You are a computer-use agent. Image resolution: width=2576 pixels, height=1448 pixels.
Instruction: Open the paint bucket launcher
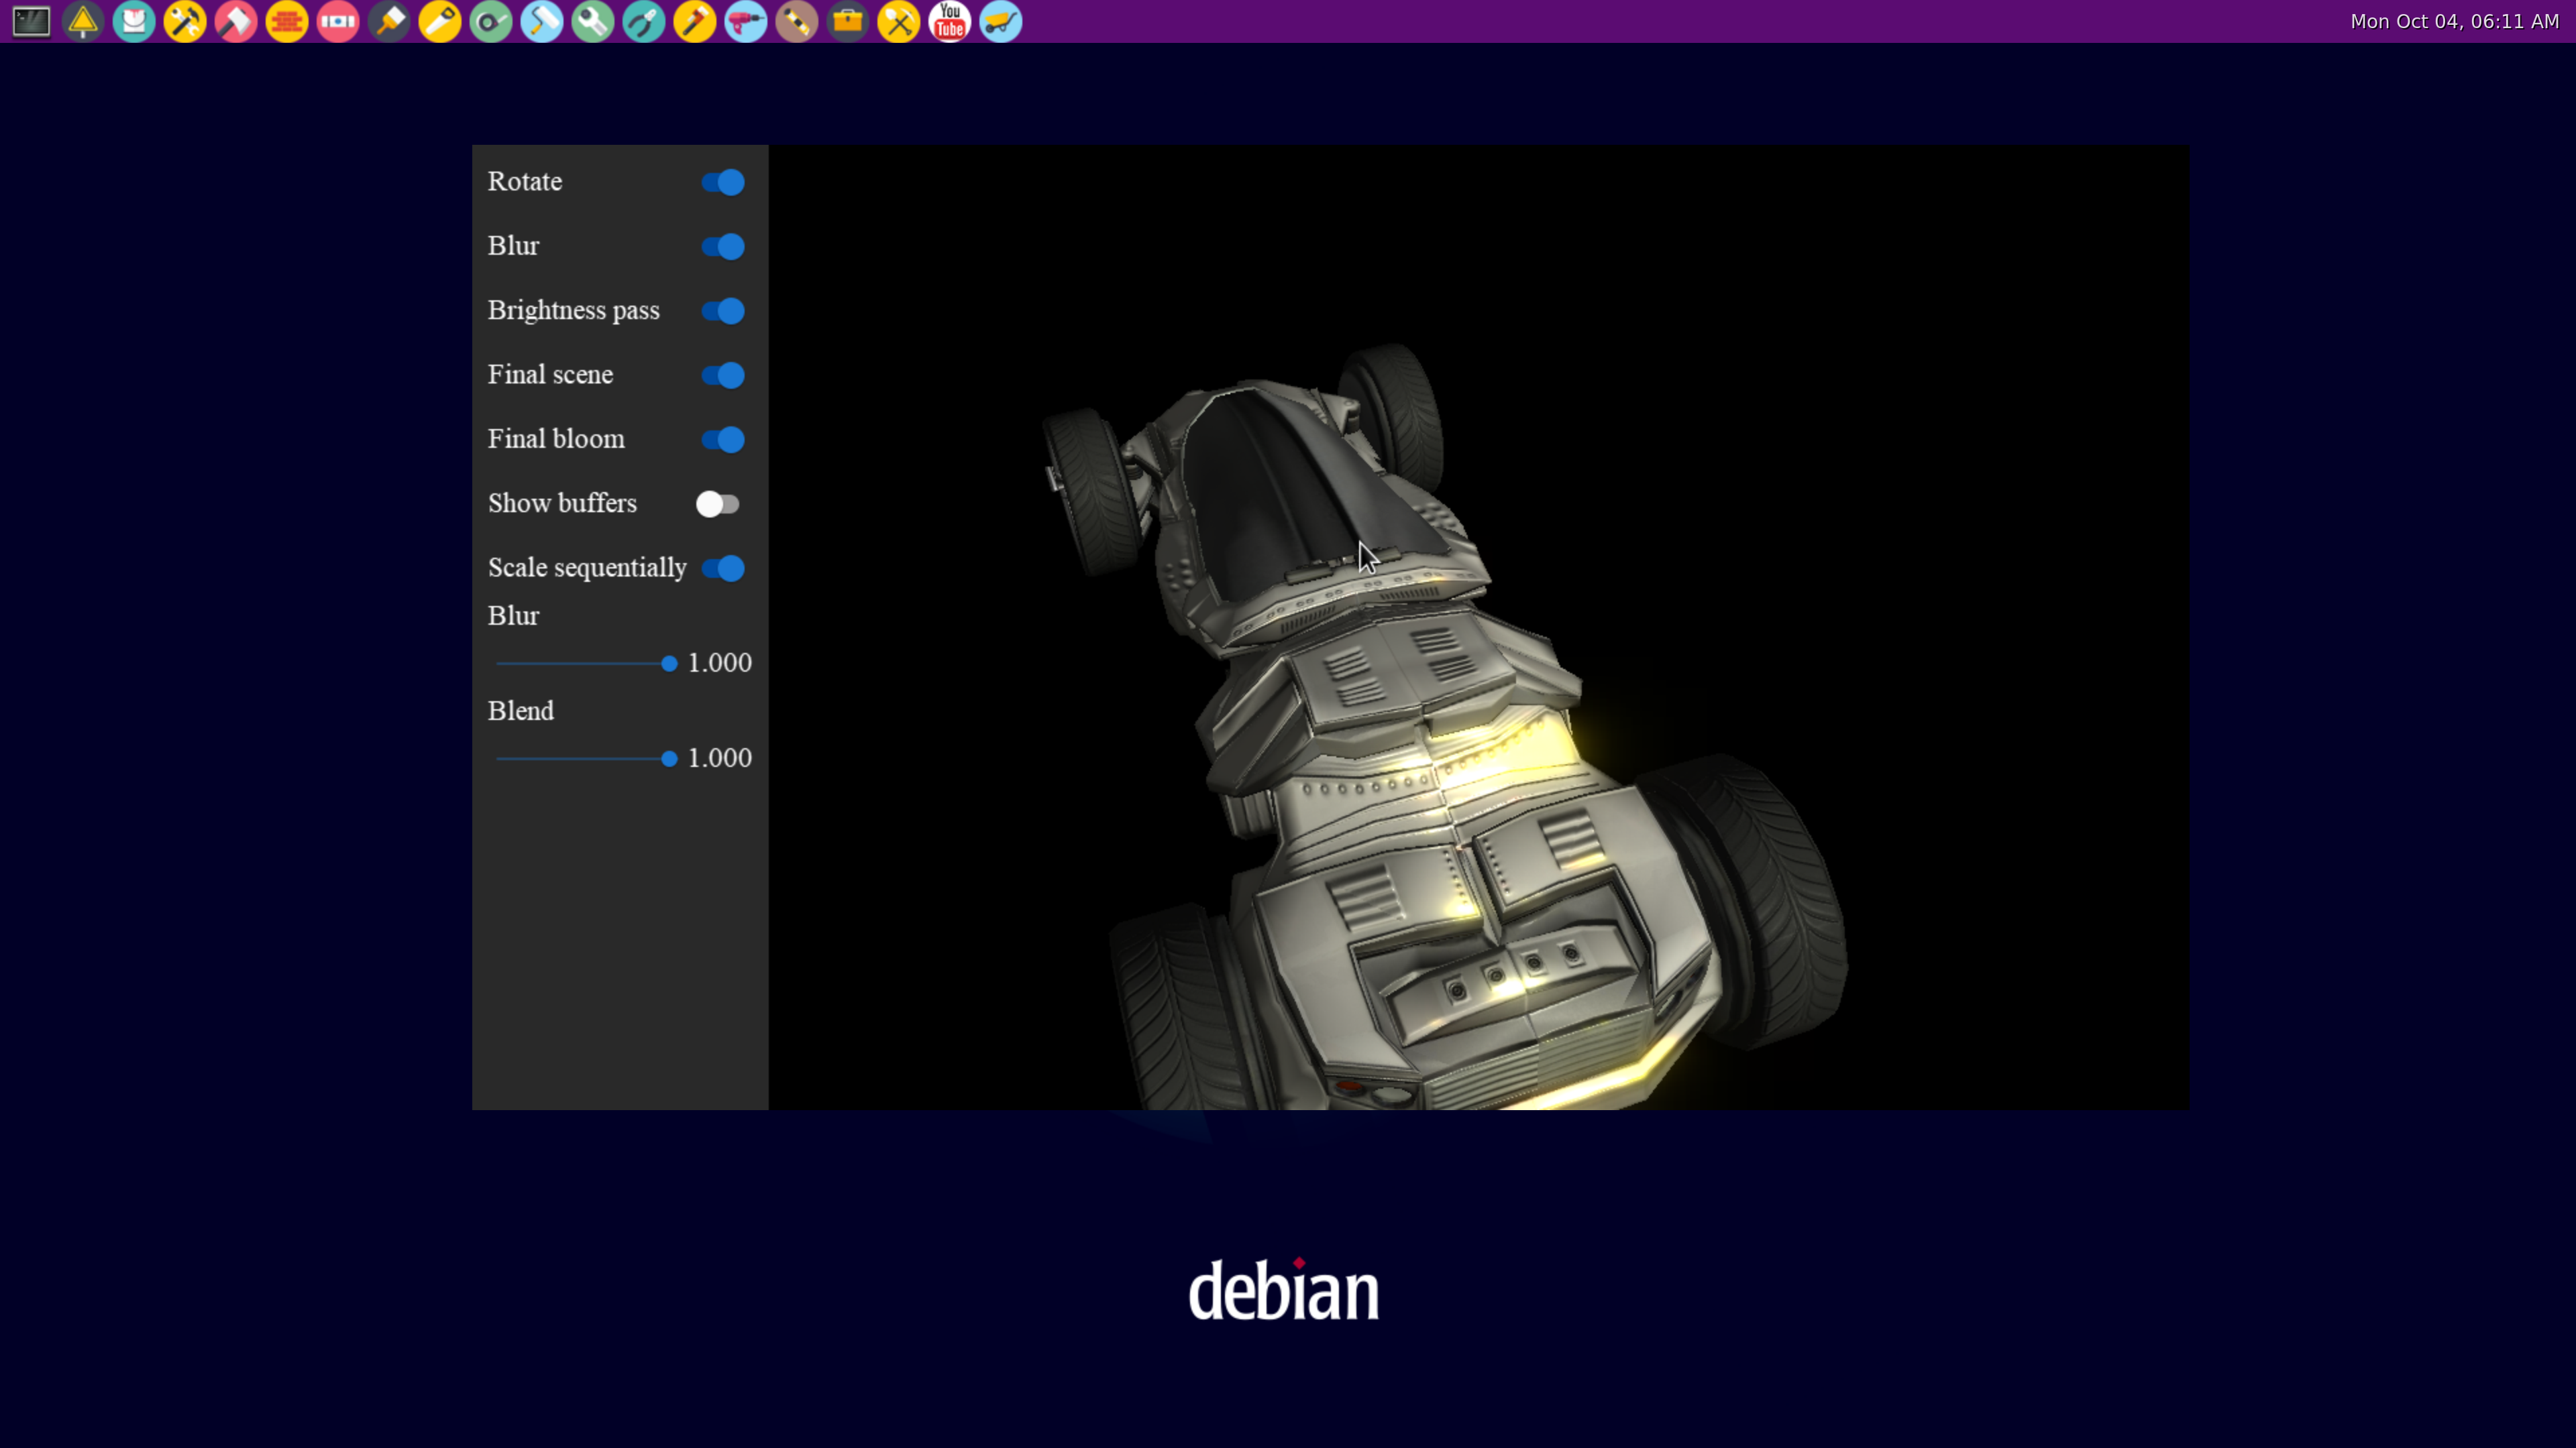click(134, 21)
